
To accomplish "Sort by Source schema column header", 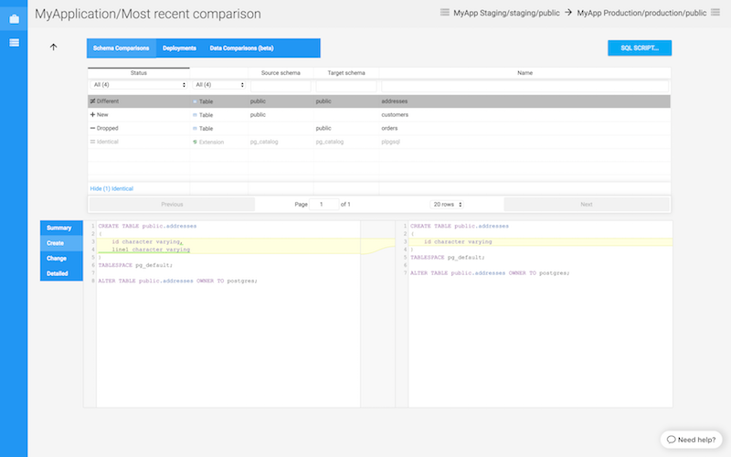I will pos(281,73).
